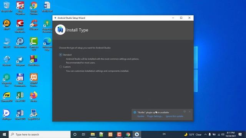
Task: Open the AIMP desktop shortcut
Action: click(x=7, y=25)
